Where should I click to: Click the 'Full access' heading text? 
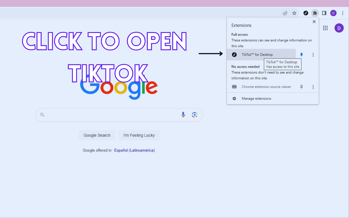[x=240, y=35]
